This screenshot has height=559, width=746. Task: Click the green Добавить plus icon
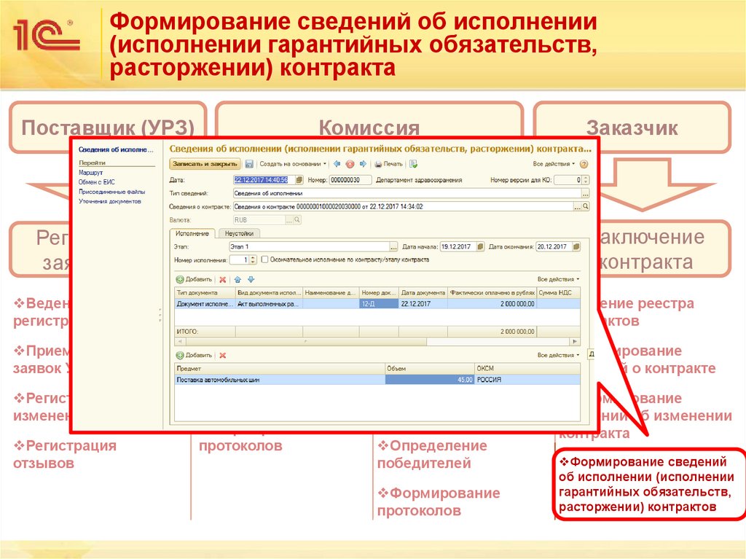point(179,278)
